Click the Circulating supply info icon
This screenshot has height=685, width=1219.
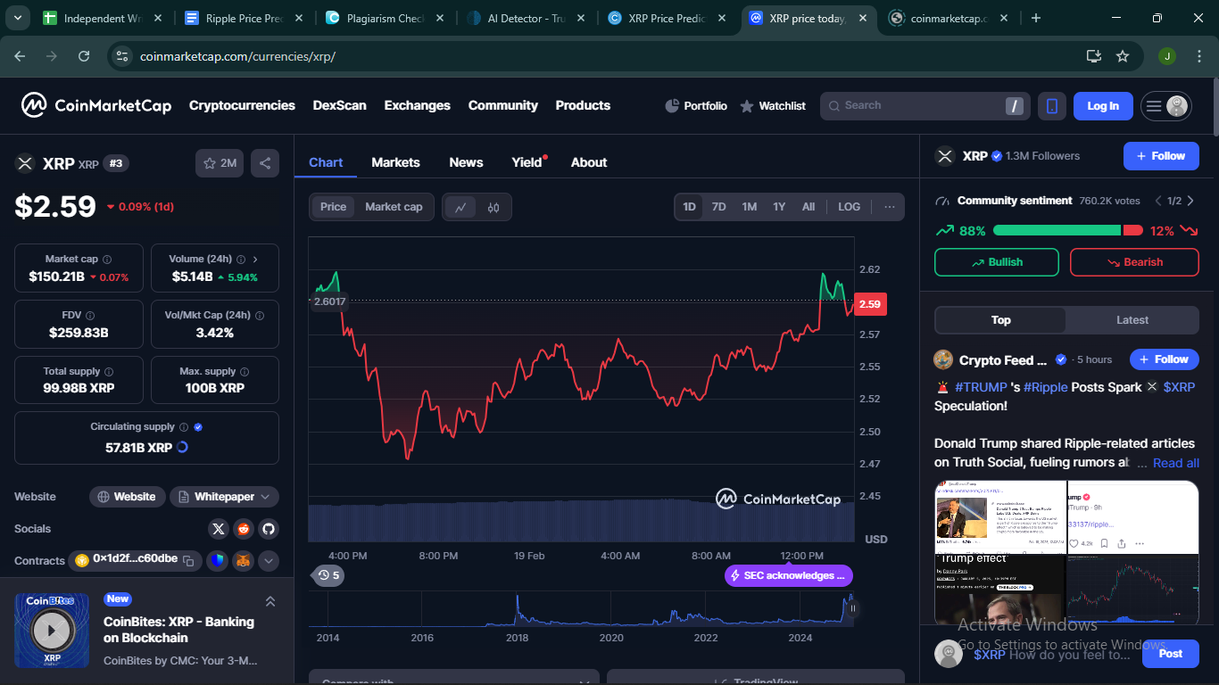184,427
